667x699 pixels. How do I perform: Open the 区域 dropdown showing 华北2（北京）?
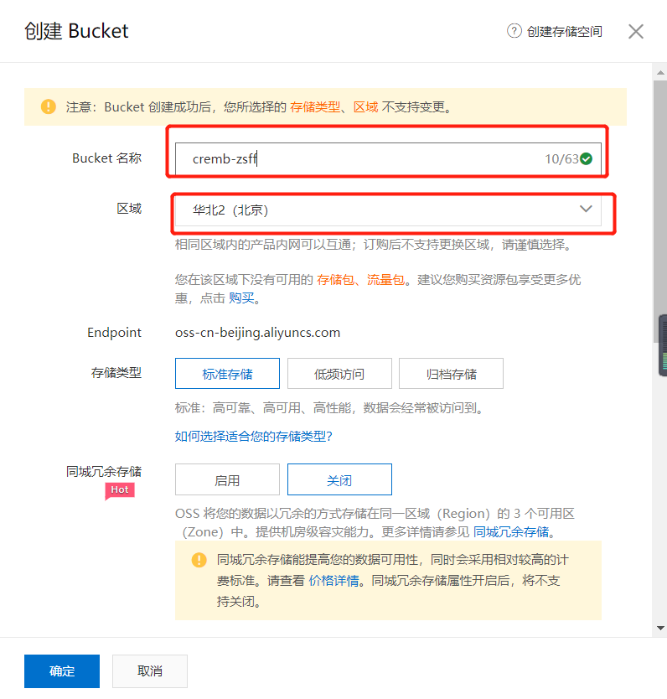388,210
